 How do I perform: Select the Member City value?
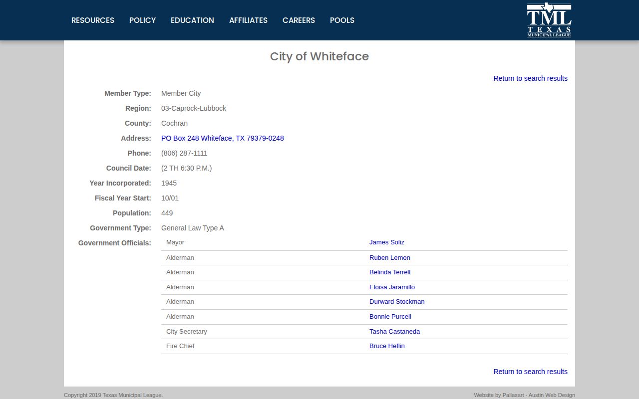pos(181,93)
